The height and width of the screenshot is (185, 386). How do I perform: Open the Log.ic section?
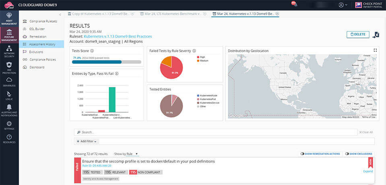tap(9, 96)
